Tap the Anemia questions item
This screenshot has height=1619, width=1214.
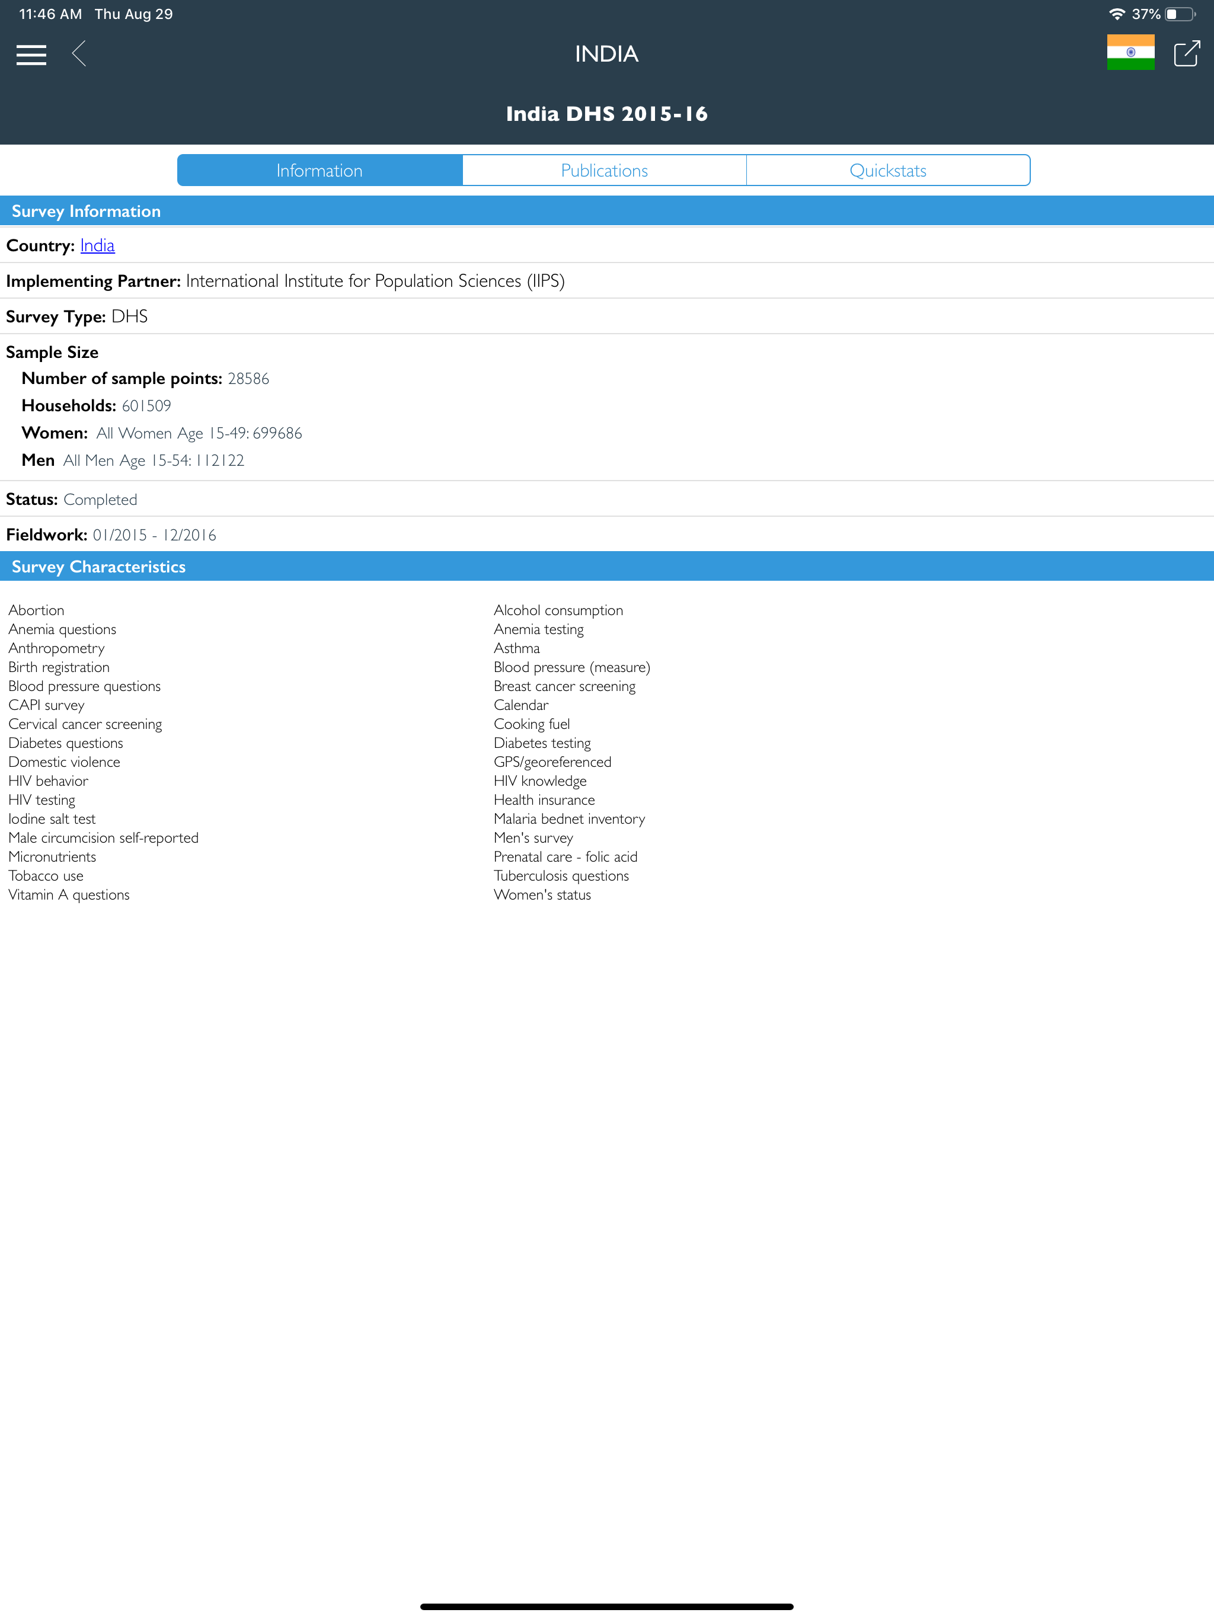tap(62, 629)
